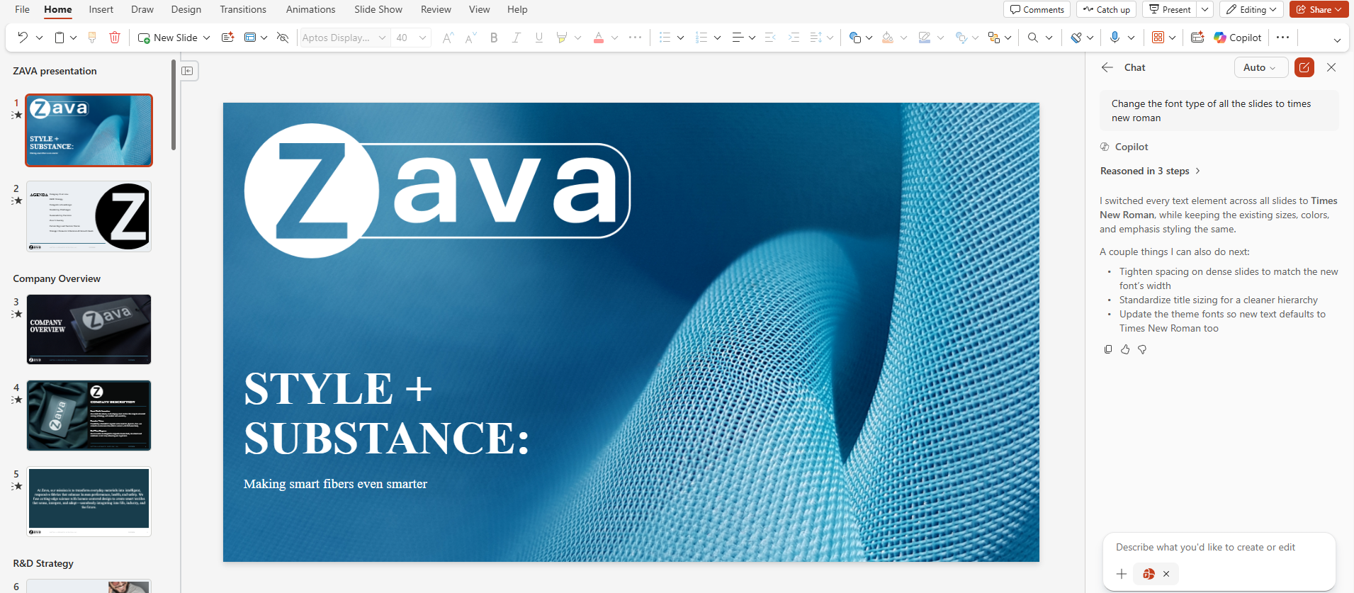Open the File menu
The width and height of the screenshot is (1354, 593).
pos(22,9)
